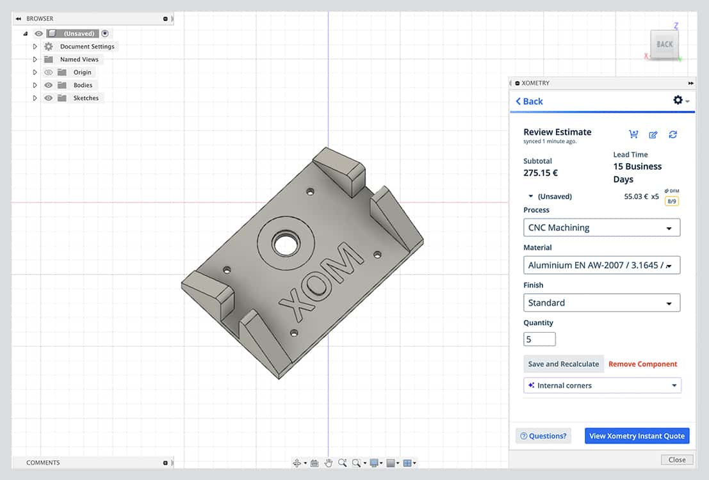The width and height of the screenshot is (709, 480).
Task: Open the Viewports layout icon
Action: [407, 463]
